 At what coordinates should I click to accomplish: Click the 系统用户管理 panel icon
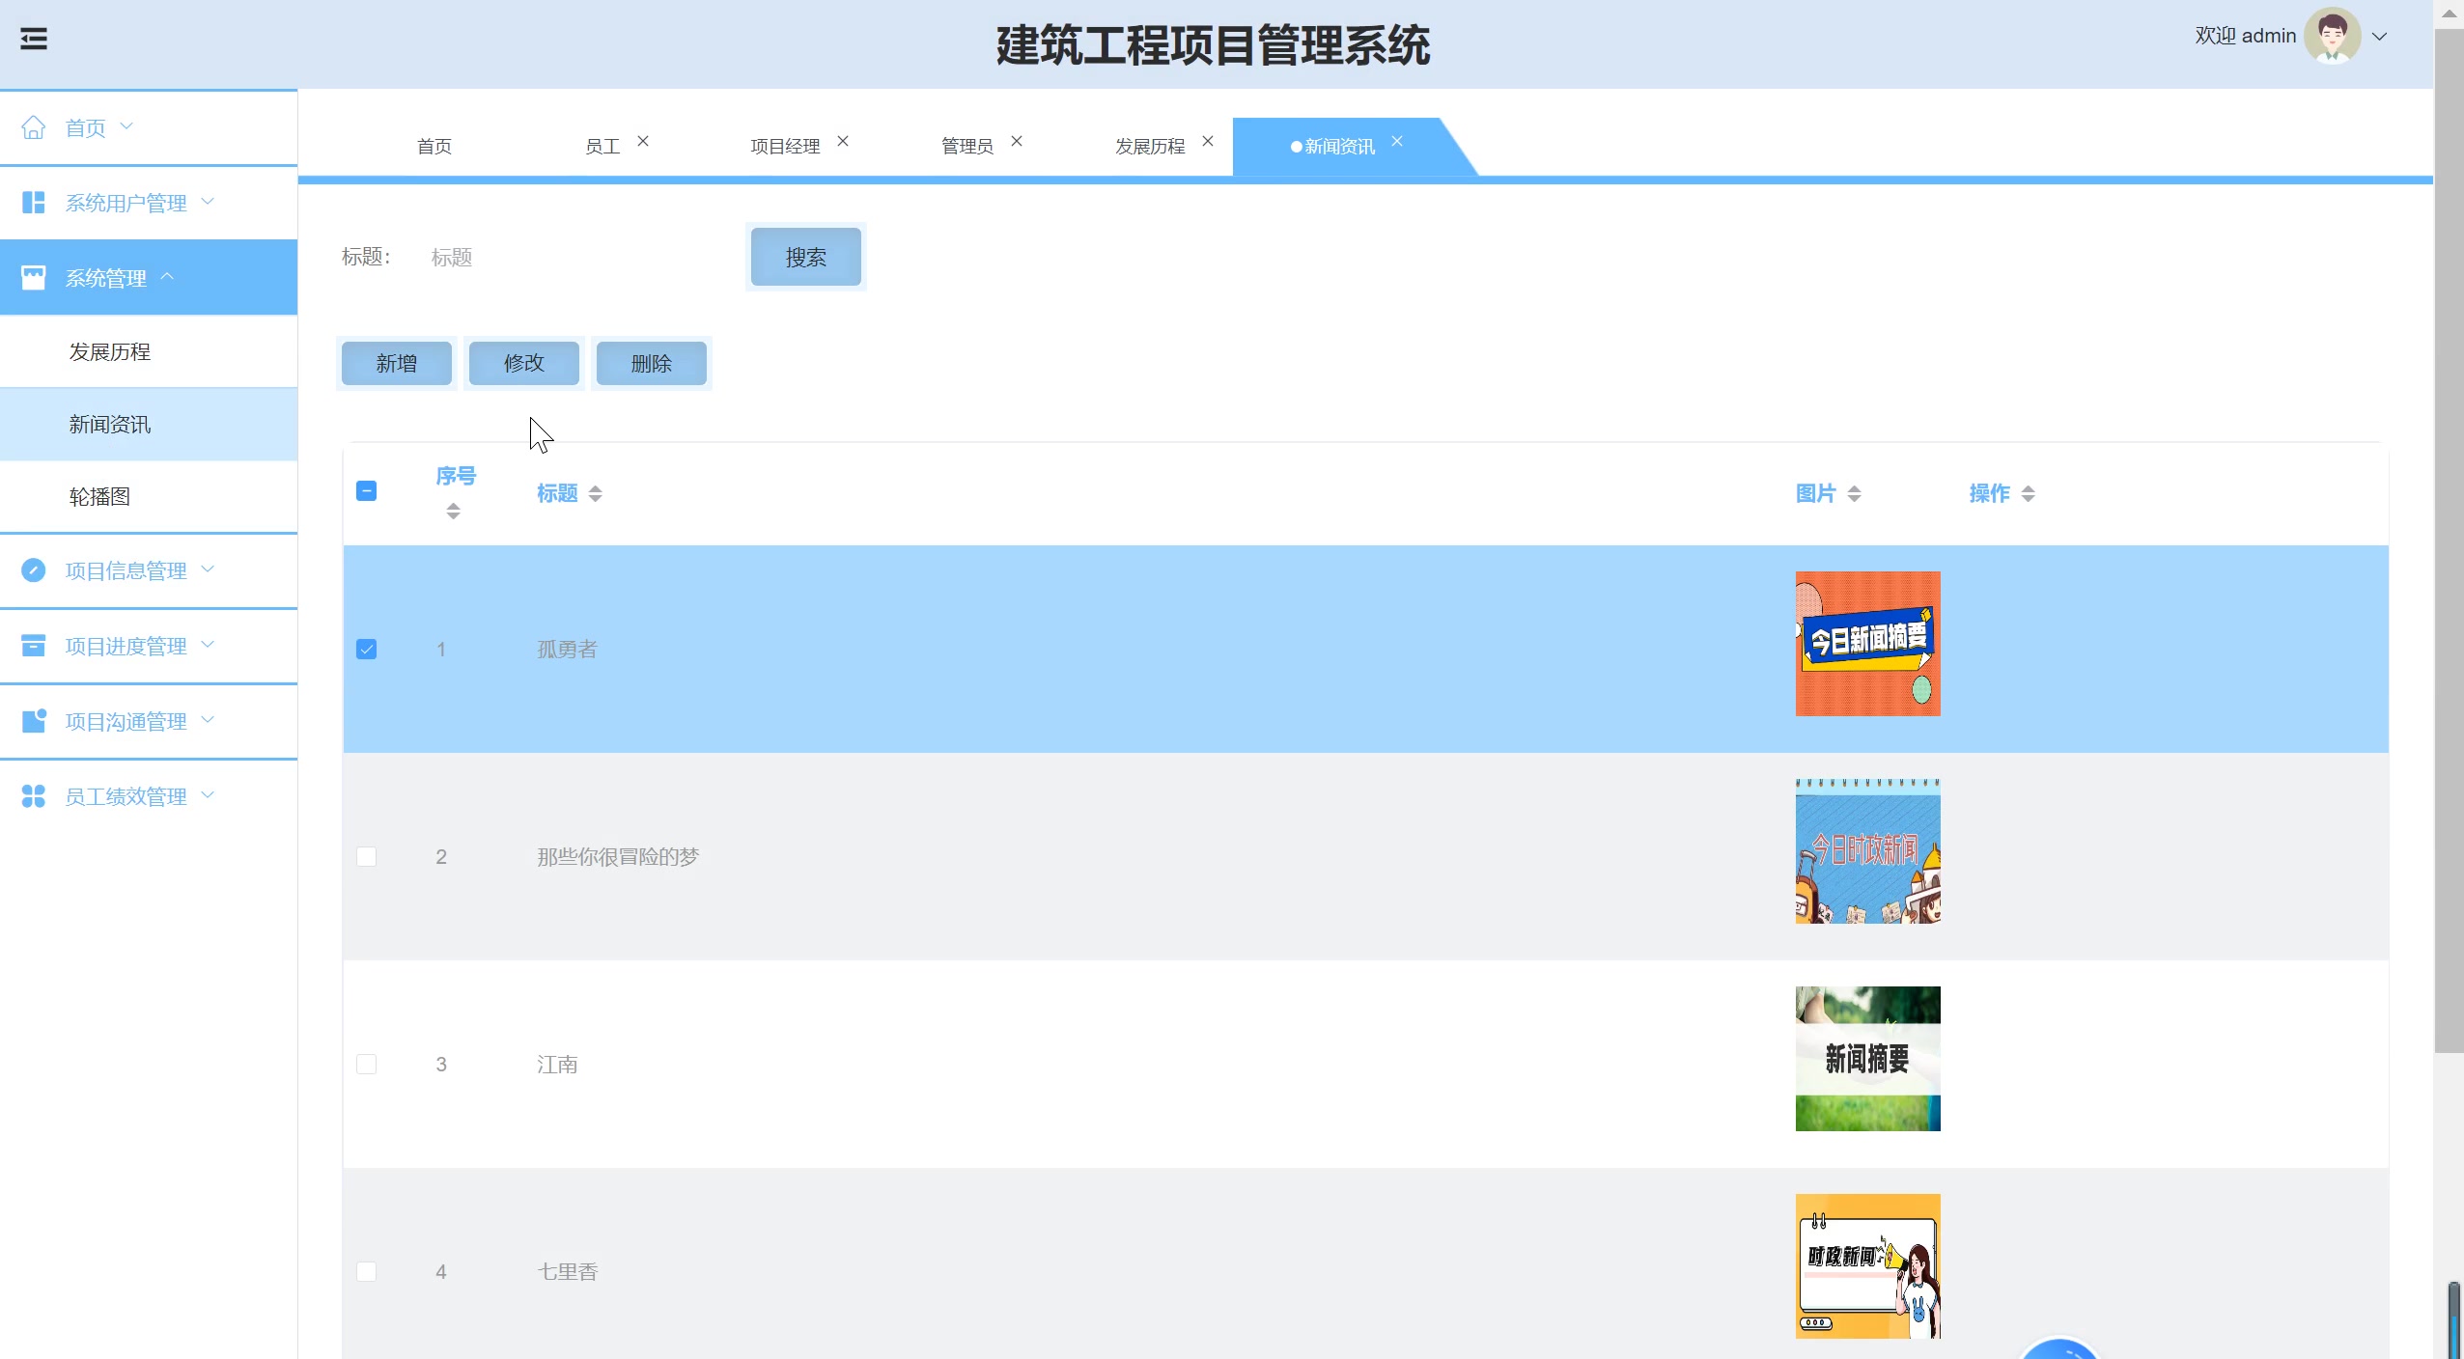pyautogui.click(x=35, y=203)
